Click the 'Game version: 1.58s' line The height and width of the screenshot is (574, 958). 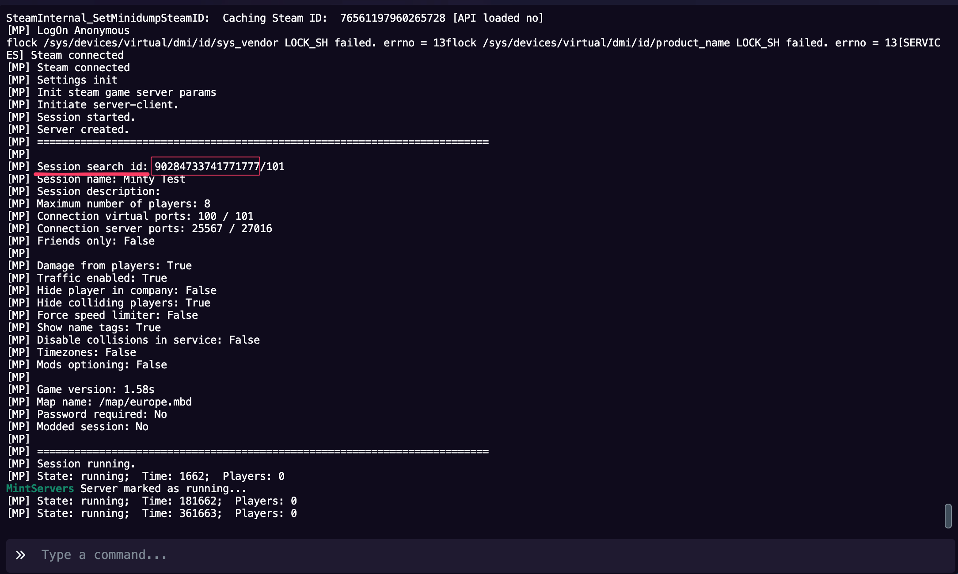(95, 390)
